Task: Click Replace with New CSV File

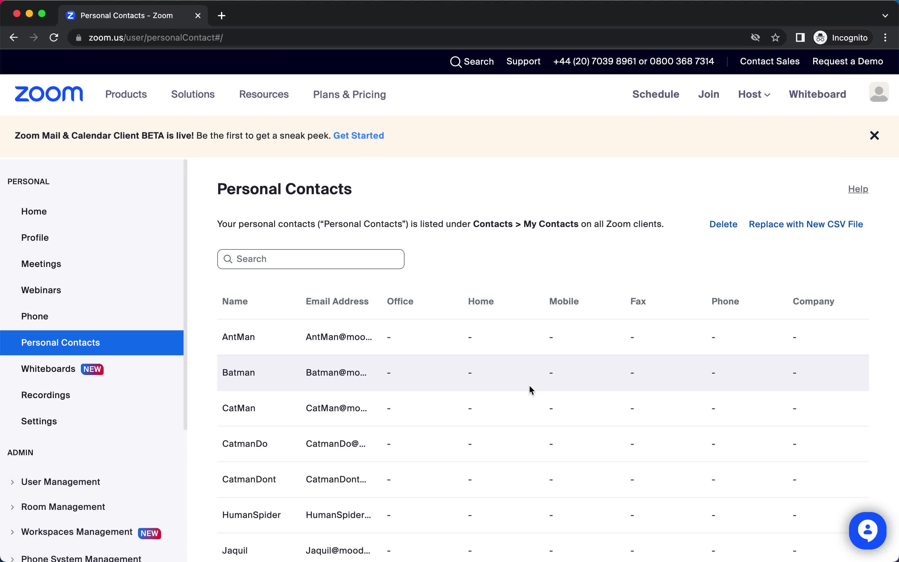Action: (805, 224)
